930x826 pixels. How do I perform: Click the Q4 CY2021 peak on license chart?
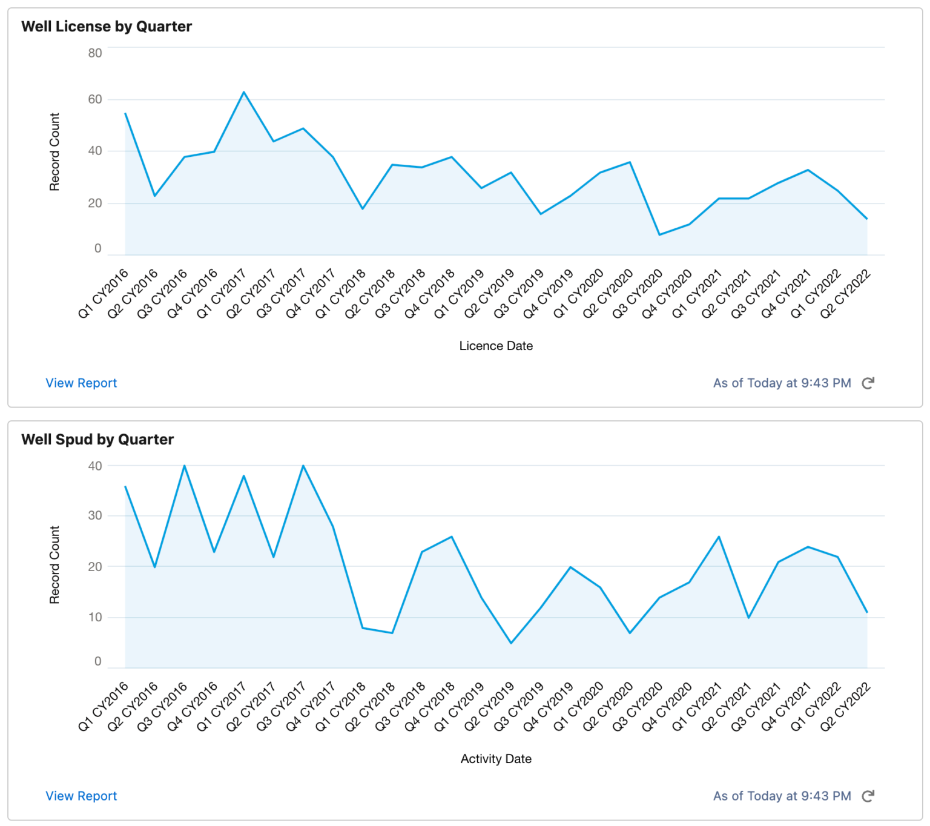[x=808, y=170]
